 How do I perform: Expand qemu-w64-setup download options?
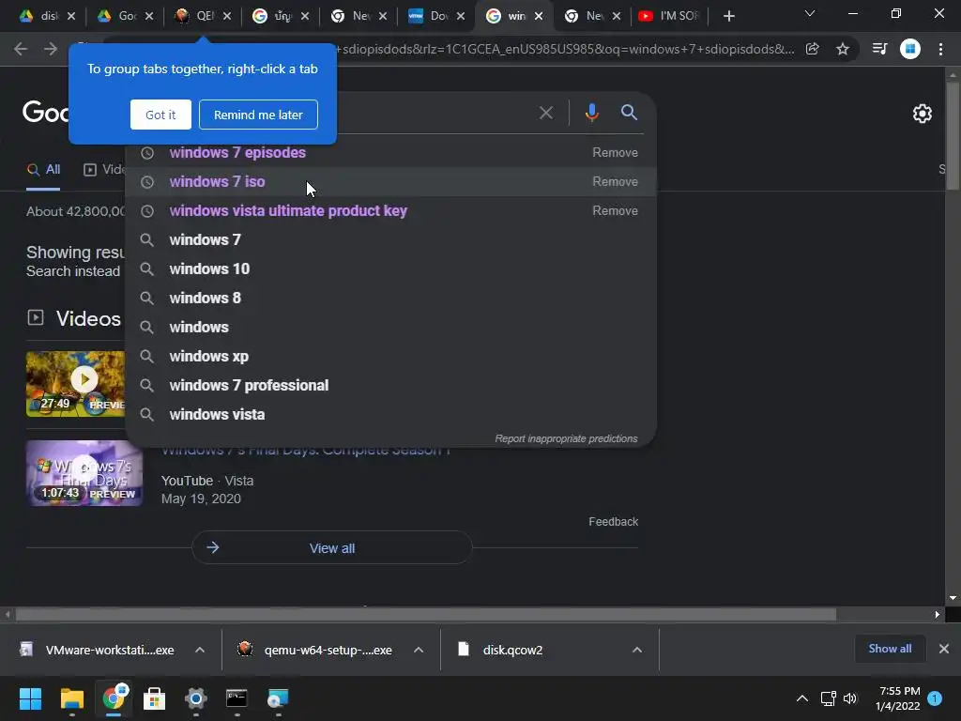pos(419,650)
